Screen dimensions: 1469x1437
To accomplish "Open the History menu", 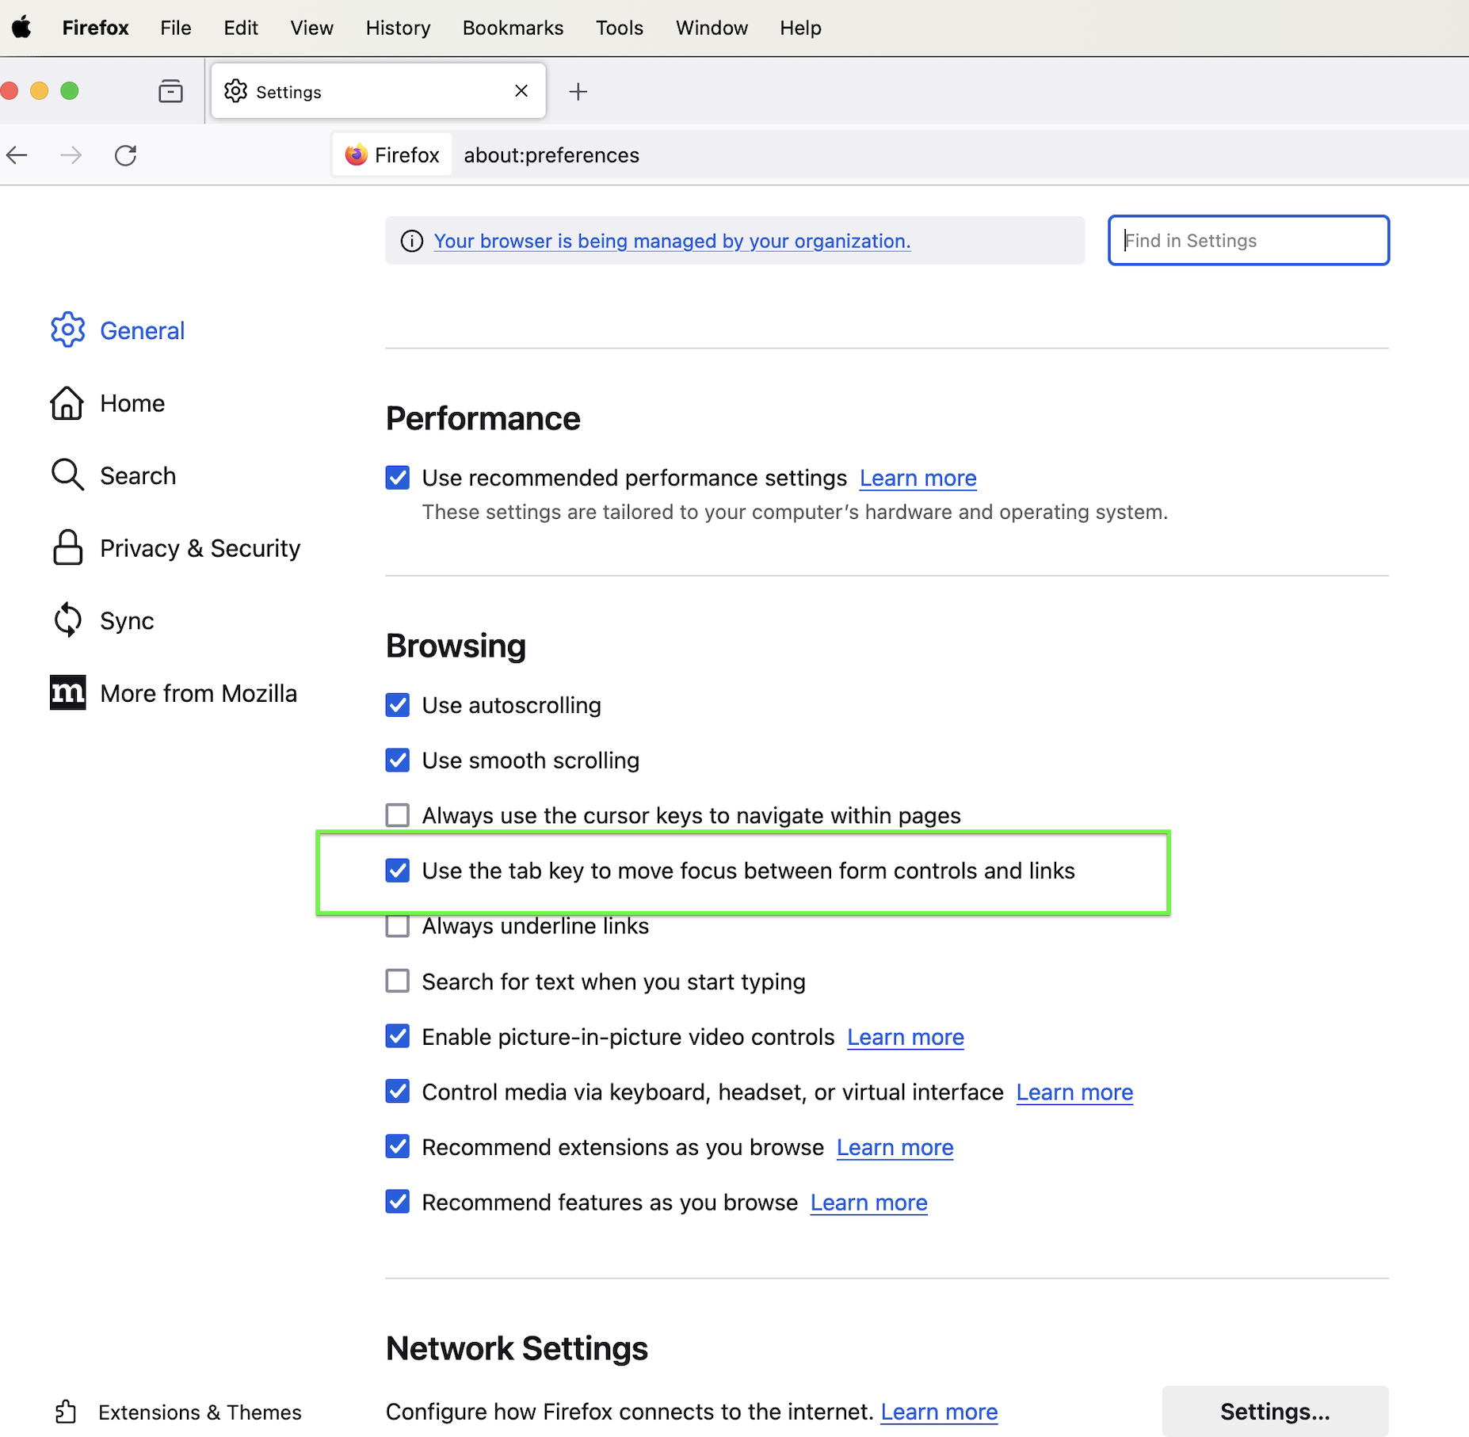I will [x=397, y=27].
